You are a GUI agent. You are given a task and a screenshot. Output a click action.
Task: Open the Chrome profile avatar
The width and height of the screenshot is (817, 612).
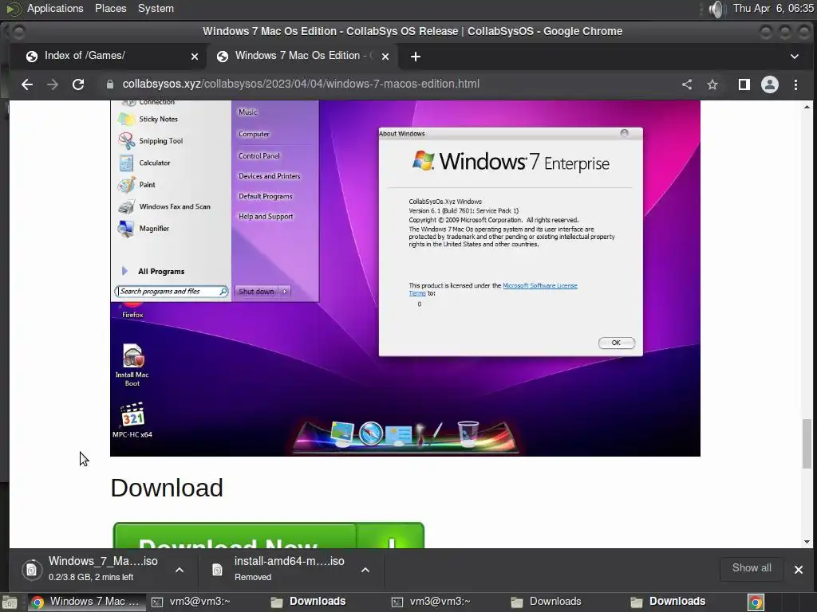770,84
